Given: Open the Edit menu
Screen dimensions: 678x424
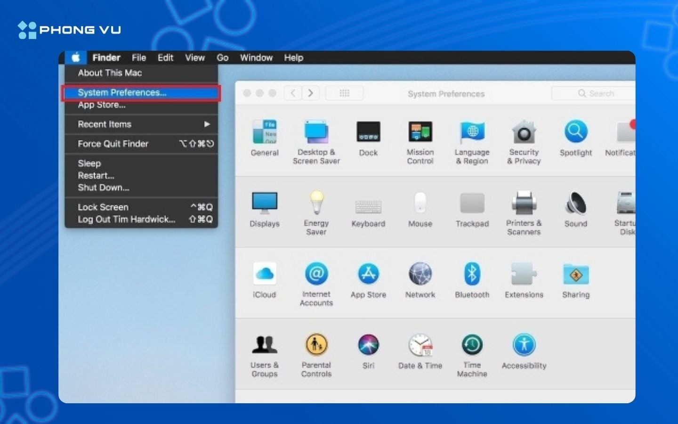Looking at the screenshot, I should point(165,57).
